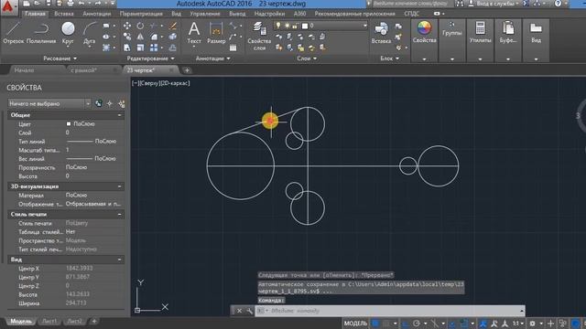Switch to Лист1 layout tab
This screenshot has width=586, height=329.
[49, 321]
